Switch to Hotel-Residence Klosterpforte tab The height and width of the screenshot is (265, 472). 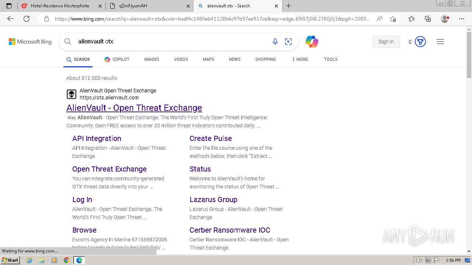tap(61, 6)
